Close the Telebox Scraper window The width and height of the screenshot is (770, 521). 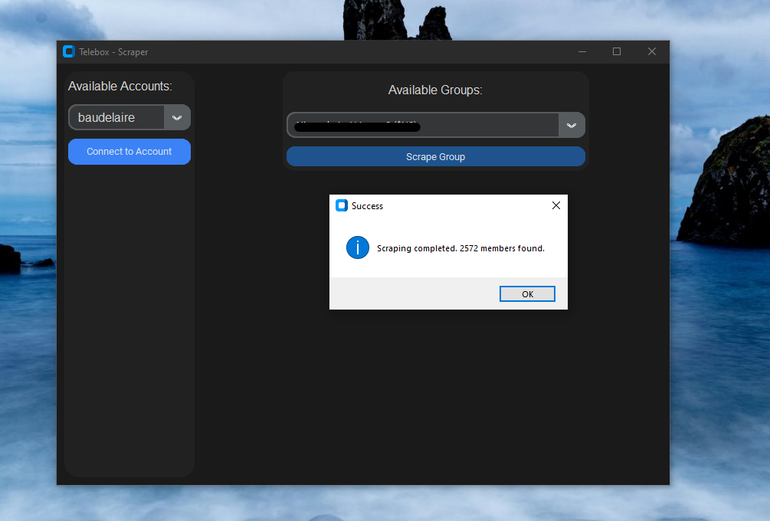652,52
